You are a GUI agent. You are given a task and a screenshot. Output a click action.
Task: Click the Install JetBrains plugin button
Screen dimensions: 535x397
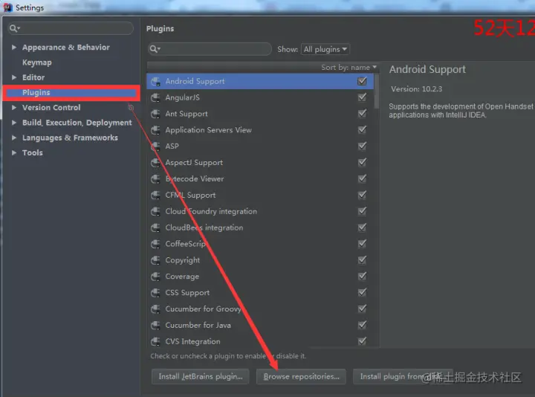[201, 376]
